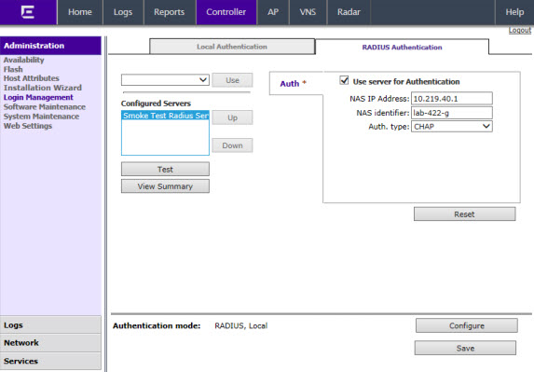Open the Home menu

click(80, 12)
